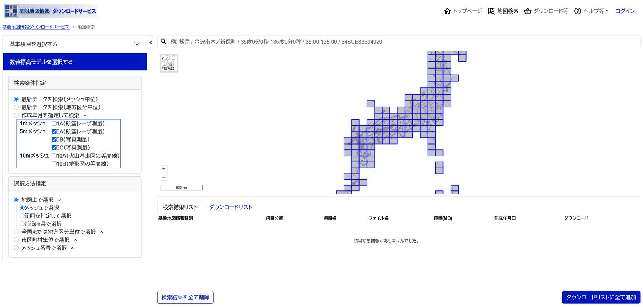Enable 1A(航空レーザ測量) checkbox
The width and height of the screenshot is (643, 307).
54,124
